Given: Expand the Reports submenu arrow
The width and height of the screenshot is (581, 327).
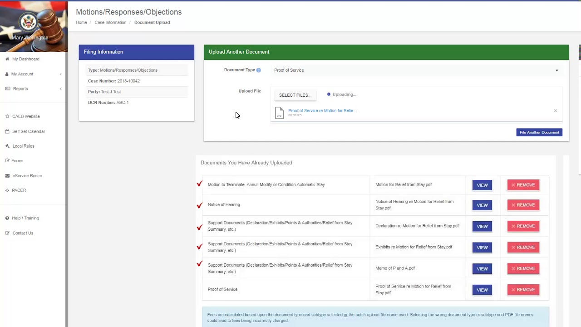Looking at the screenshot, I should coord(61,89).
